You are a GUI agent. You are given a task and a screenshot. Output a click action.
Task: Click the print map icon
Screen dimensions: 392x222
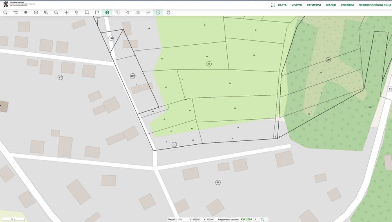[x=168, y=13]
